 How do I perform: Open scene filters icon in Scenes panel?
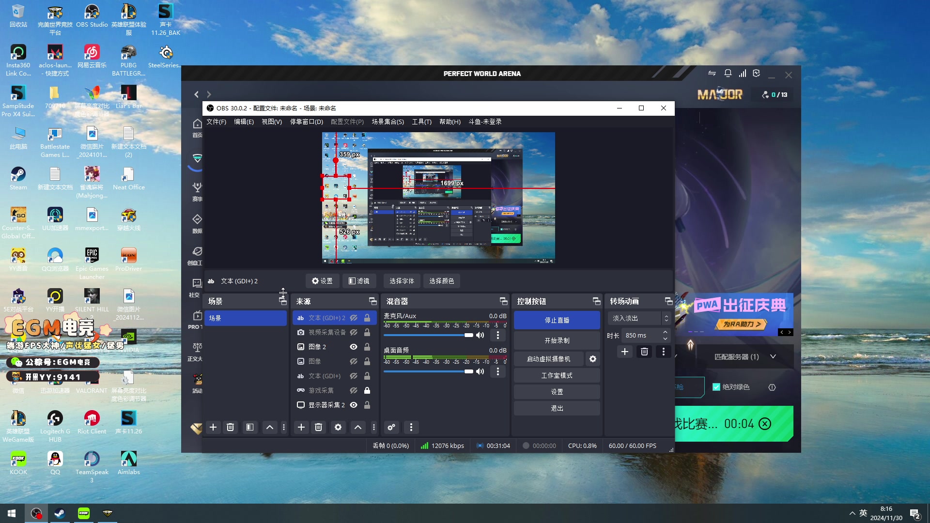pyautogui.click(x=250, y=427)
